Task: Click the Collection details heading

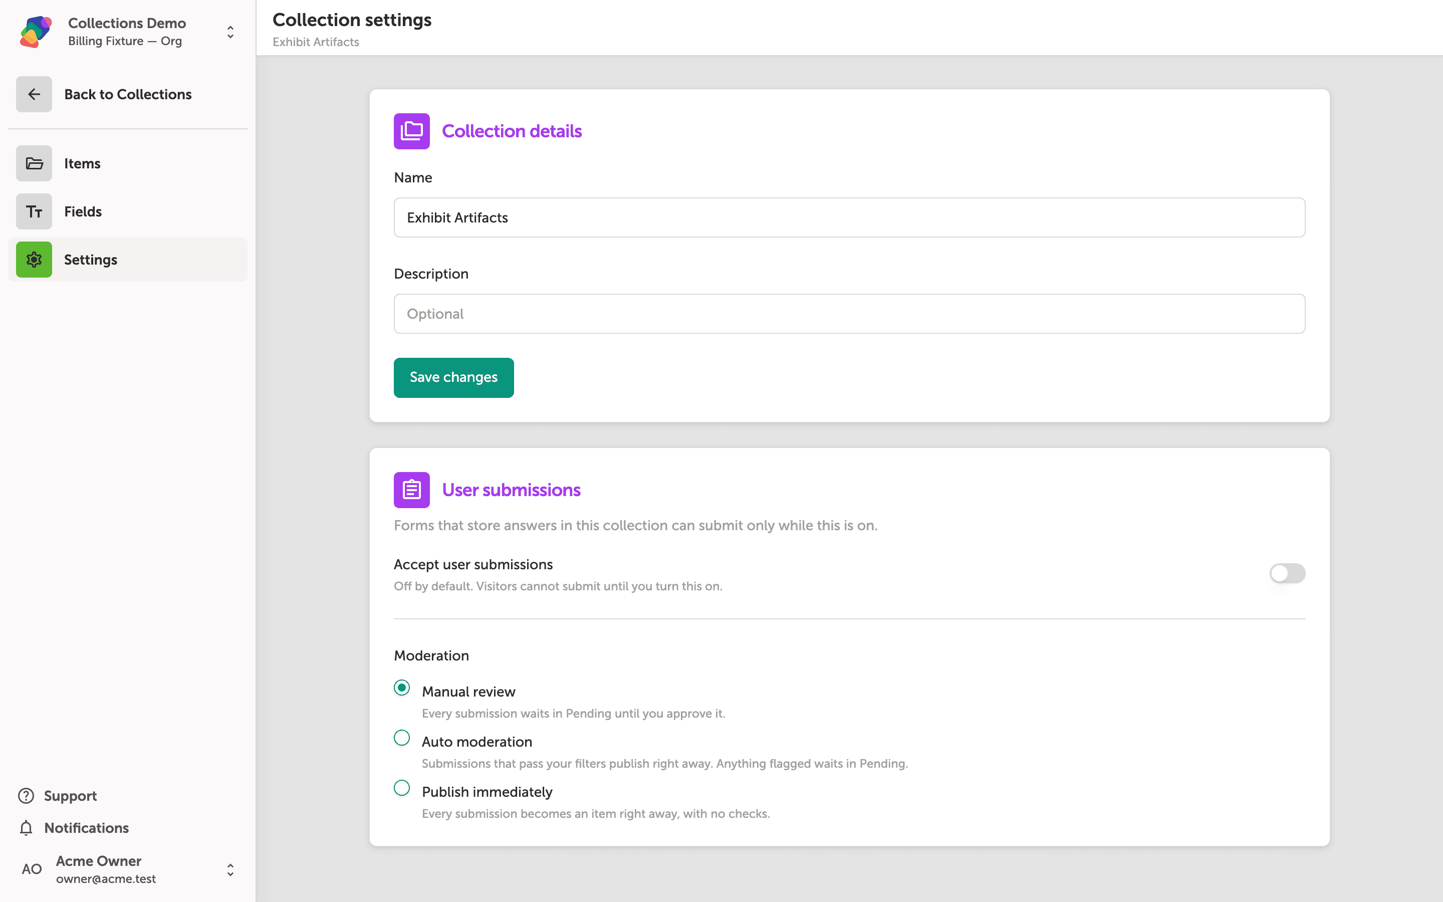Action: click(512, 131)
